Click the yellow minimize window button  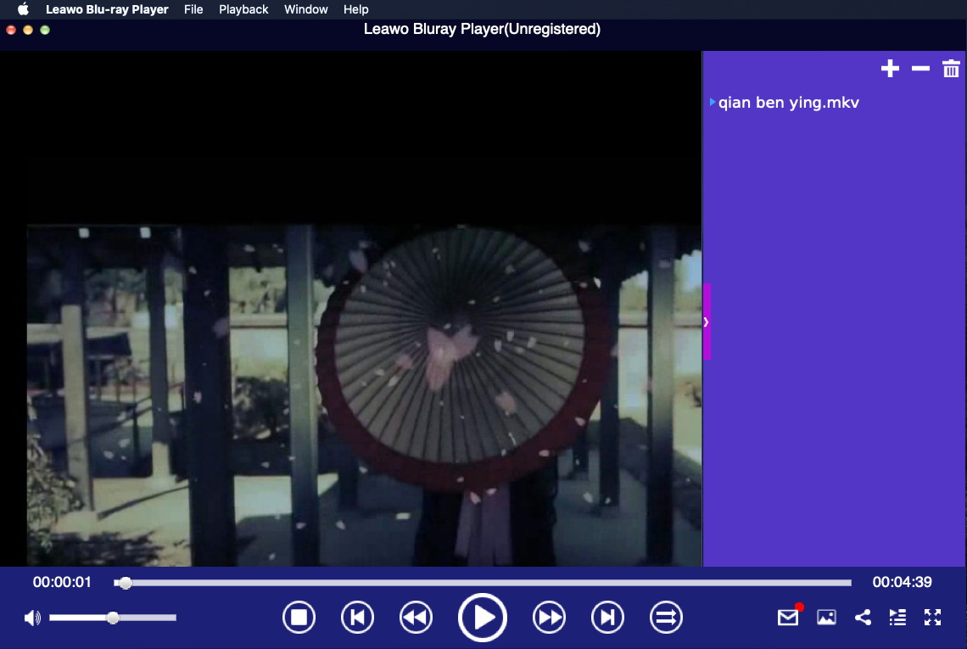click(x=28, y=30)
